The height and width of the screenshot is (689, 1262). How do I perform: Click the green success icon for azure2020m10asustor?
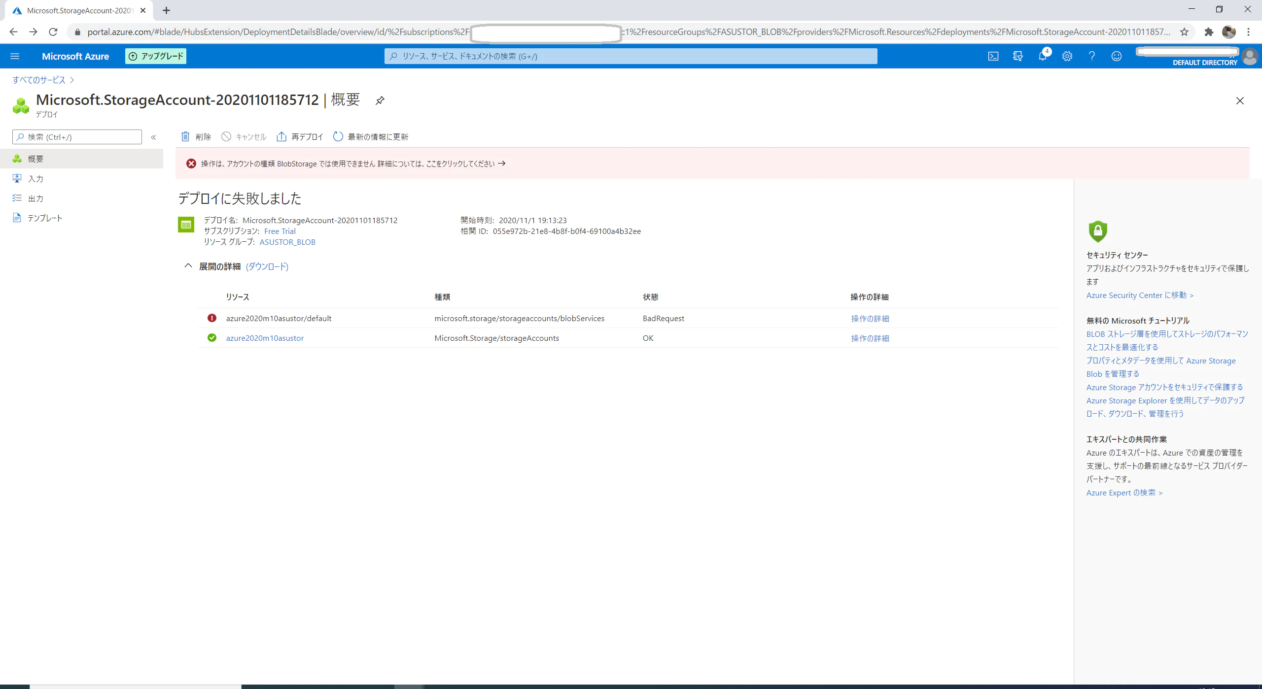pyautogui.click(x=212, y=338)
